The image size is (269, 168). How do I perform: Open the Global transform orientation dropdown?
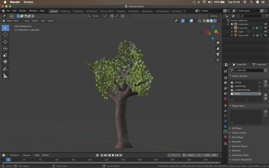point(95,16)
